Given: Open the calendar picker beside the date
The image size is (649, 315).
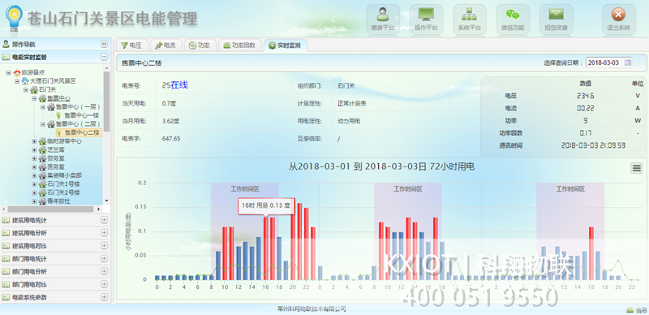Looking at the screenshot, I should pyautogui.click(x=628, y=63).
